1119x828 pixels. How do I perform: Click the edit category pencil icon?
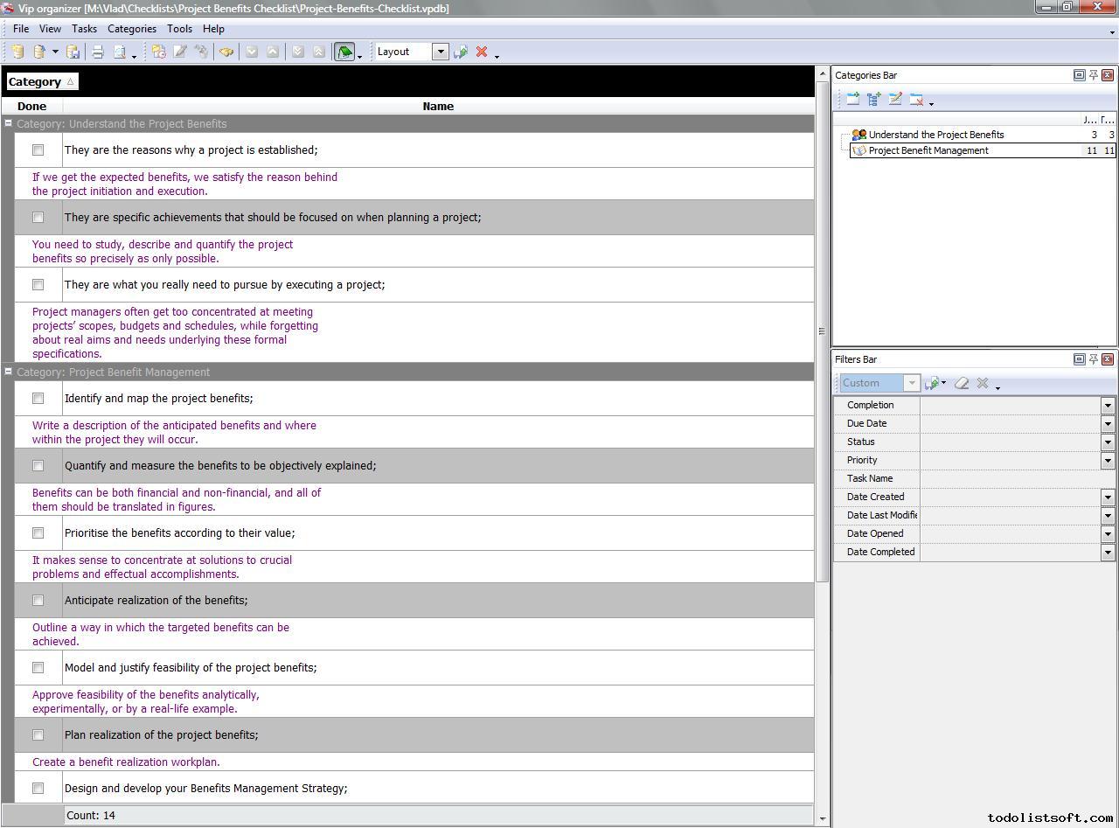[895, 100]
